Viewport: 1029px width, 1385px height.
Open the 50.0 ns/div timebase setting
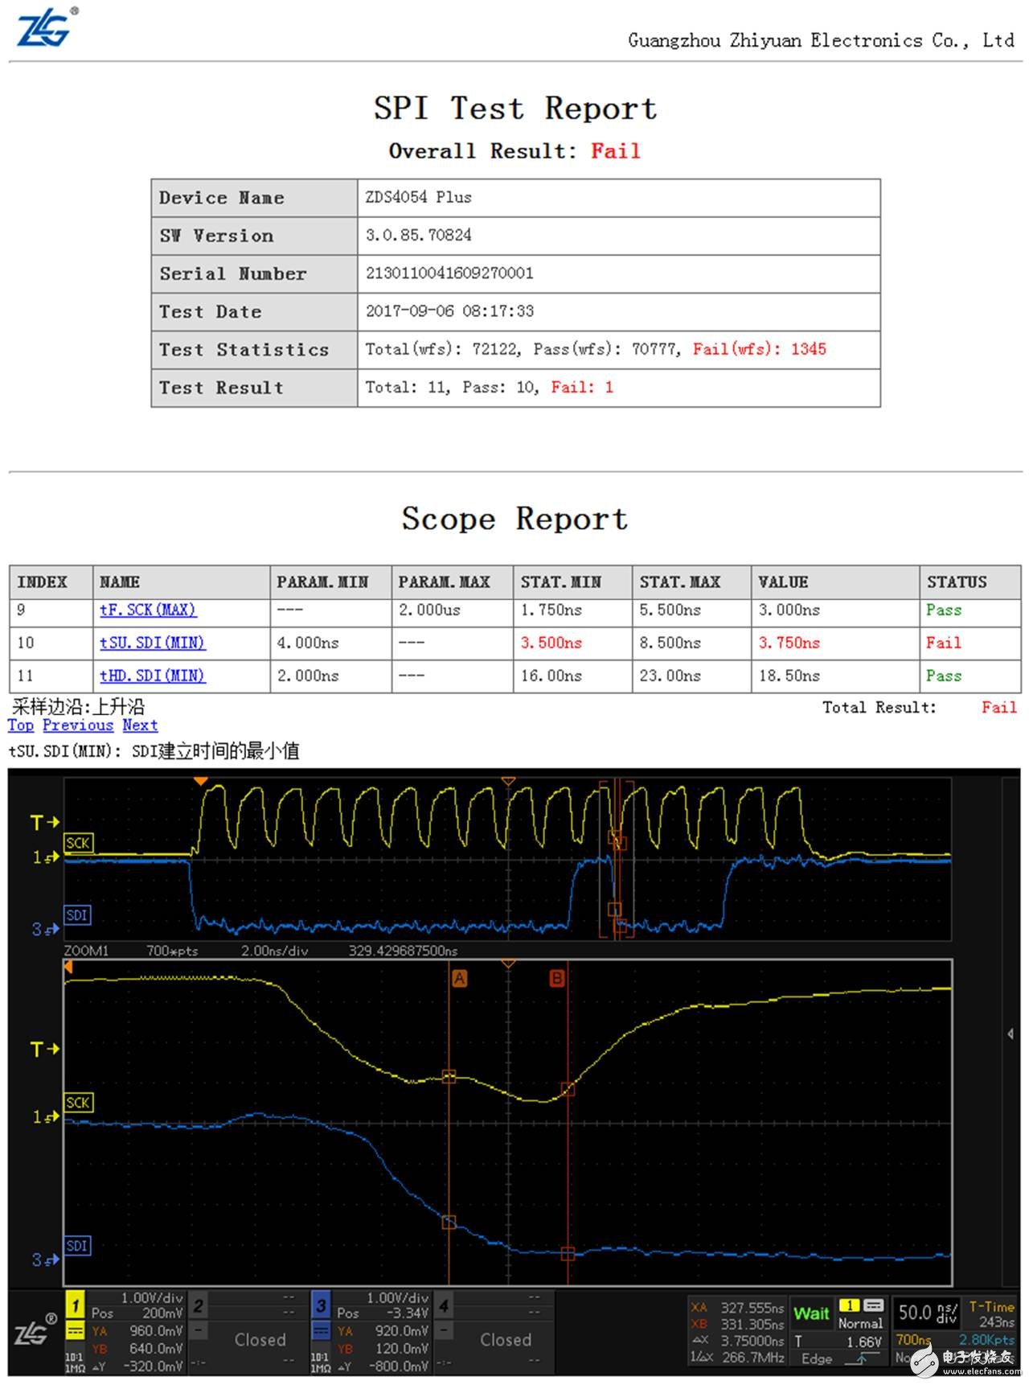927,1313
